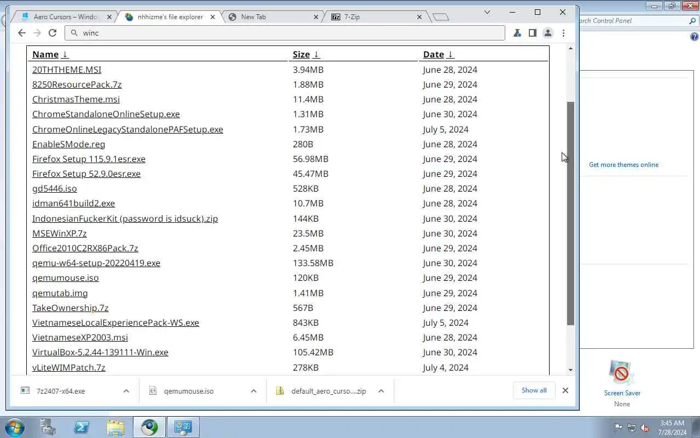
Task: Download ChristmasTheme.msi
Action: pos(76,99)
